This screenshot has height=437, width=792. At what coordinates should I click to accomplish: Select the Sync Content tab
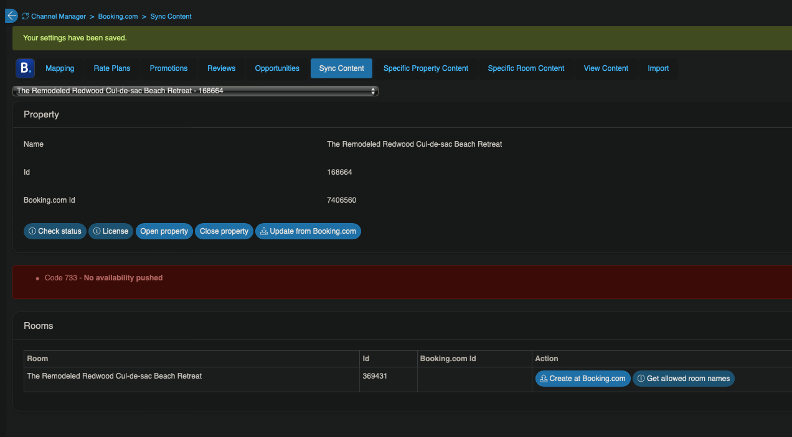pyautogui.click(x=341, y=68)
